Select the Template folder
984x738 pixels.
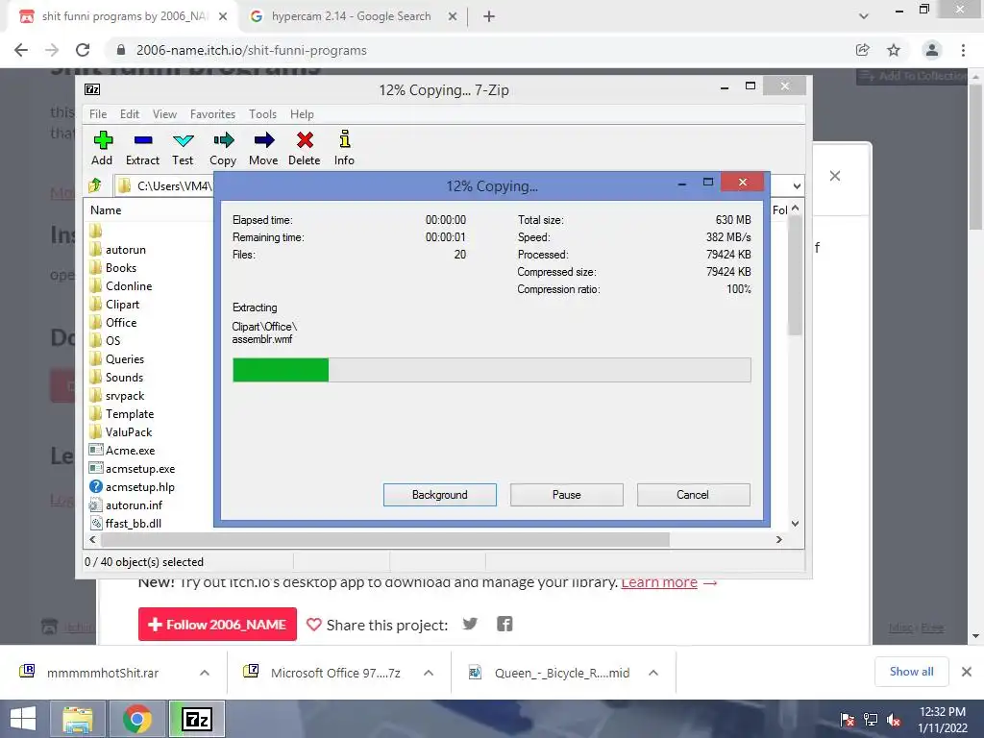(x=122, y=413)
